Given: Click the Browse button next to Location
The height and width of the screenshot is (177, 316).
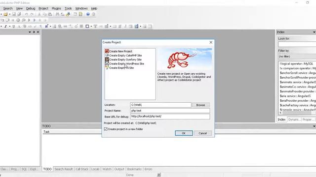Looking at the screenshot, I should click(x=200, y=105).
